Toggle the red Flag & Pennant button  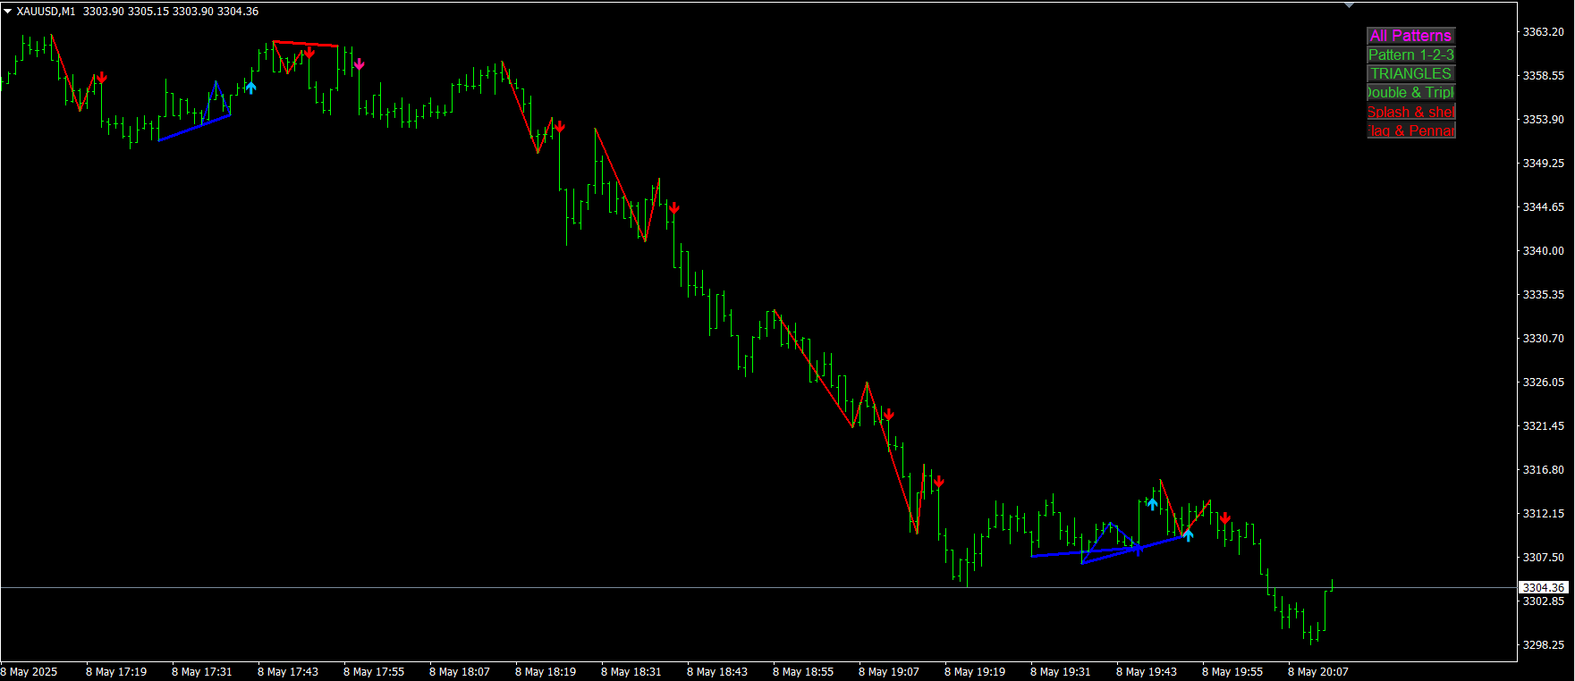point(1411,130)
